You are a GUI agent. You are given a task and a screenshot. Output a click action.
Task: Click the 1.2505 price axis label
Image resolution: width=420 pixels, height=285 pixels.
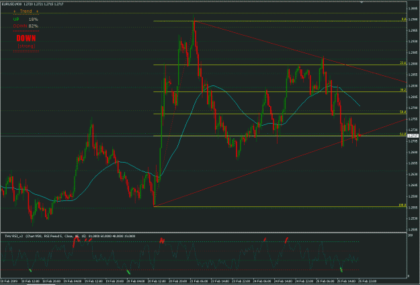tap(413, 230)
